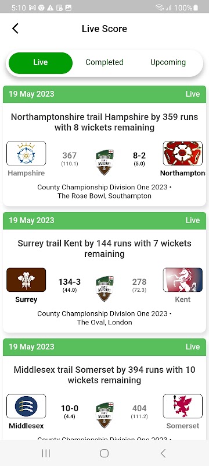The width and height of the screenshot is (209, 466).
Task: Tap the County Division badge in Surrey match
Action: point(105,288)
